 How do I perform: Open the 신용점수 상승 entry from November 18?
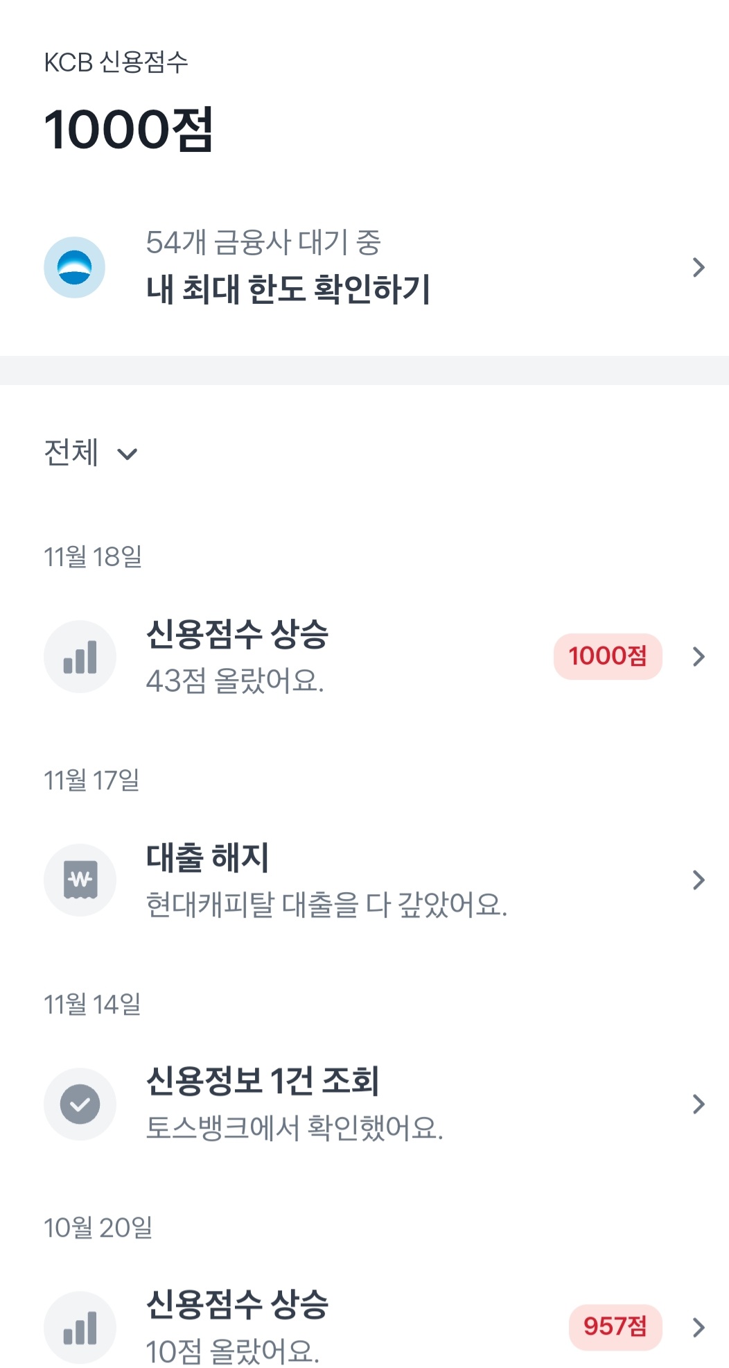237,634
